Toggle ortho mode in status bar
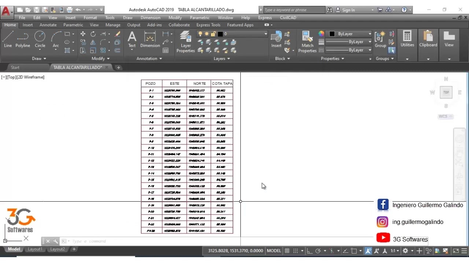This screenshot has height=263, width=469. click(x=310, y=251)
